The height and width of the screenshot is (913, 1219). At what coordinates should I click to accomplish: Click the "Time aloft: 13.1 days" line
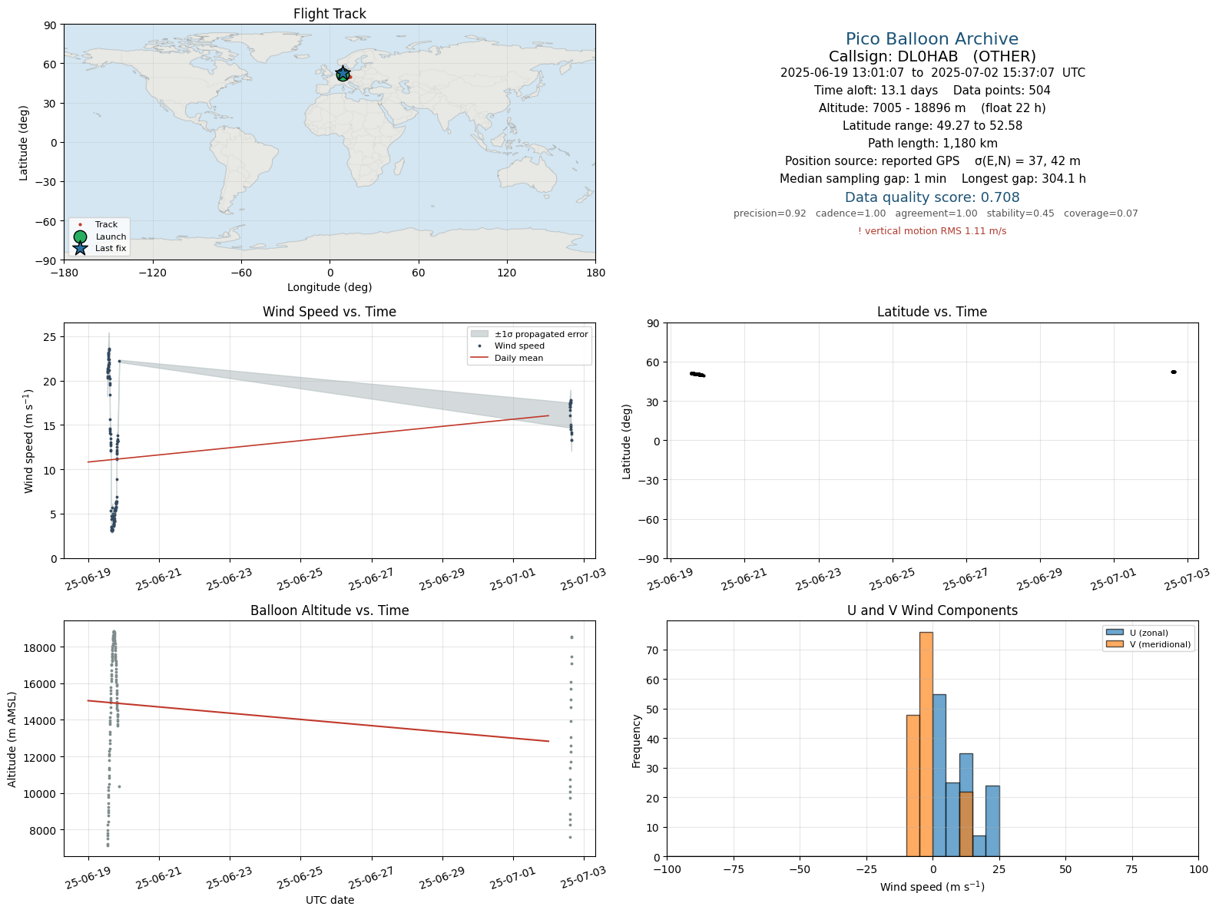click(x=932, y=91)
